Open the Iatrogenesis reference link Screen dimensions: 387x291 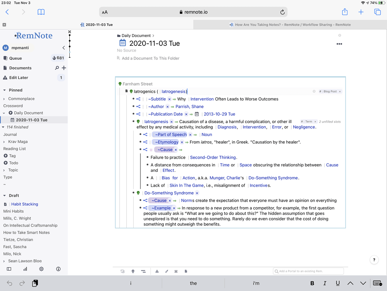173,92
